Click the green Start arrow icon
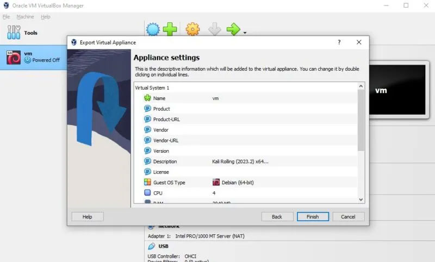This screenshot has width=435, height=262. tap(233, 29)
